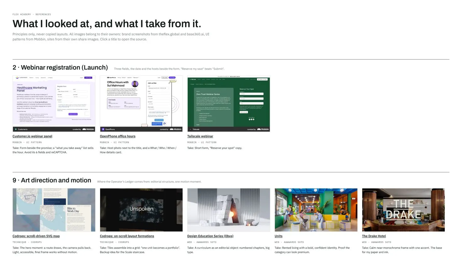Click 'WEB · AWWWARDS SOTD' label under Units
The image size is (462, 267).
[289, 242]
